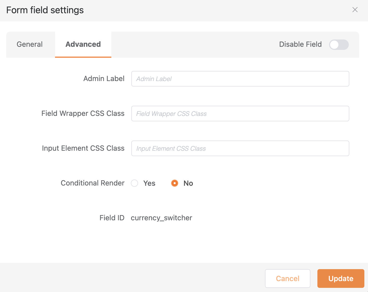Click the Form field settings title

click(x=45, y=10)
